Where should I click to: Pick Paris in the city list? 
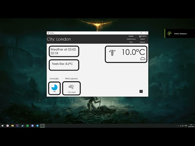point(131,42)
